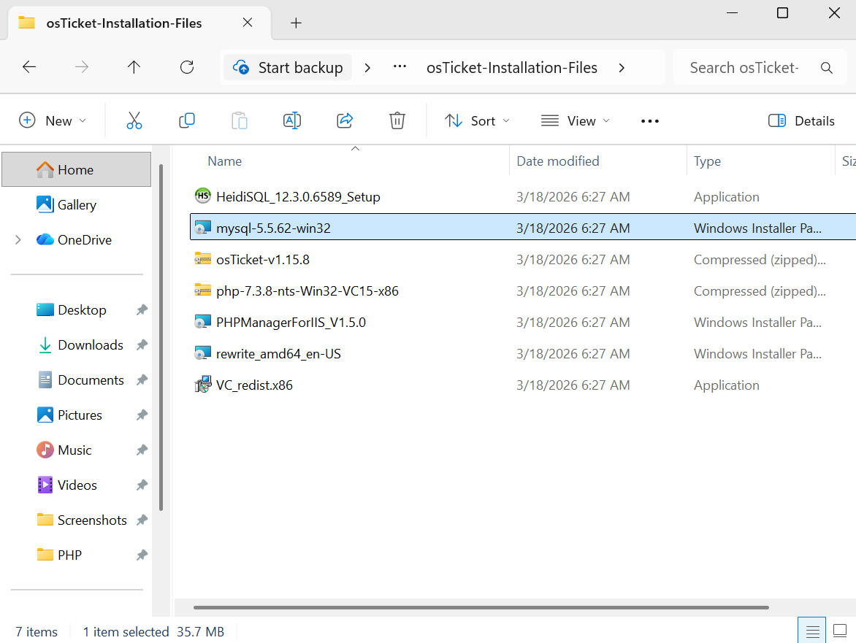
Task: Expand chevron after osTicket-Installation-Files breadcrumb
Action: click(x=622, y=68)
